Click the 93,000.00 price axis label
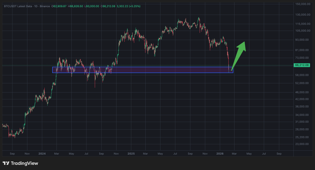The width and height of the screenshot is (315, 170). click(302, 40)
